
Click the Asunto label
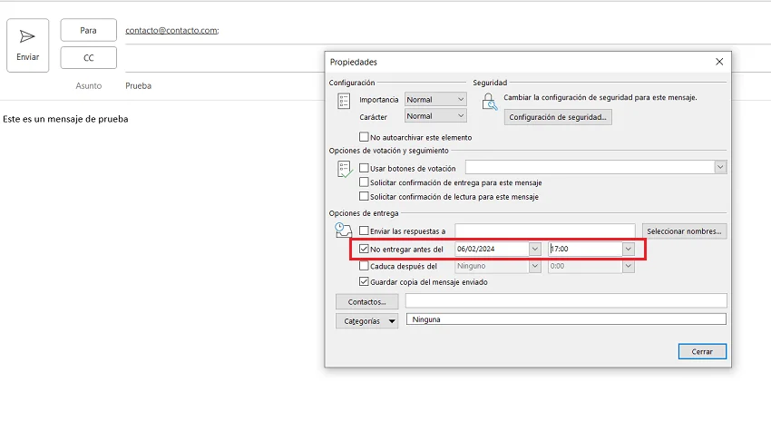point(89,85)
